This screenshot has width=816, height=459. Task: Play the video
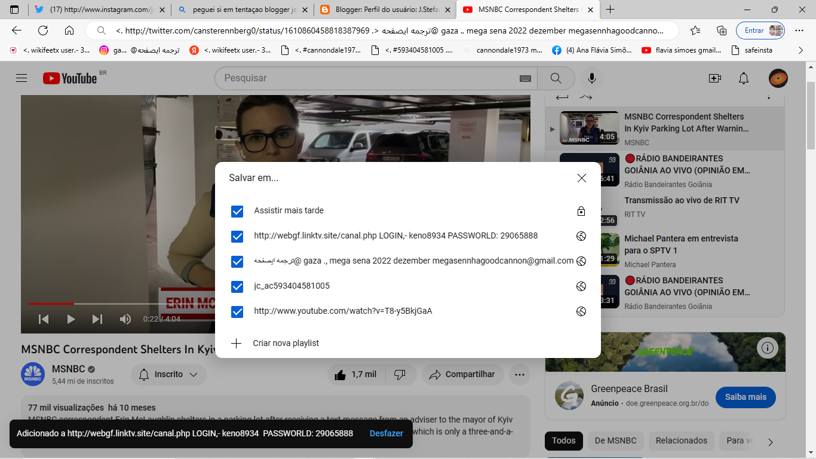pos(70,319)
